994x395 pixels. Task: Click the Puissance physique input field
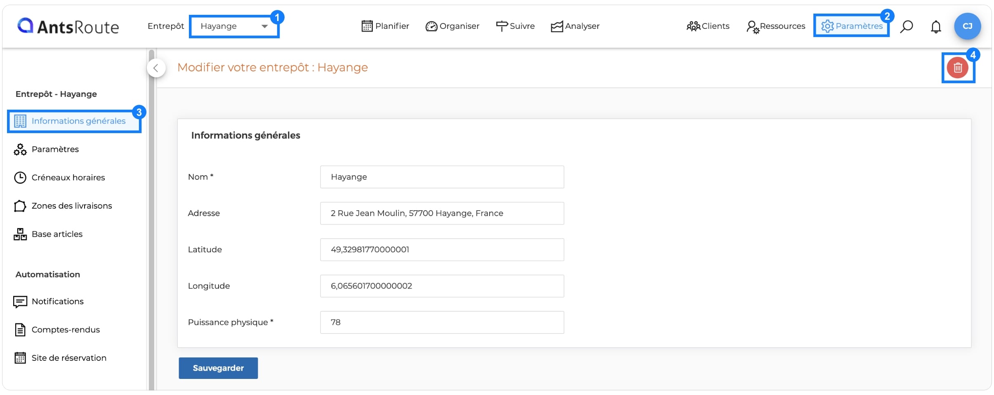pos(442,322)
